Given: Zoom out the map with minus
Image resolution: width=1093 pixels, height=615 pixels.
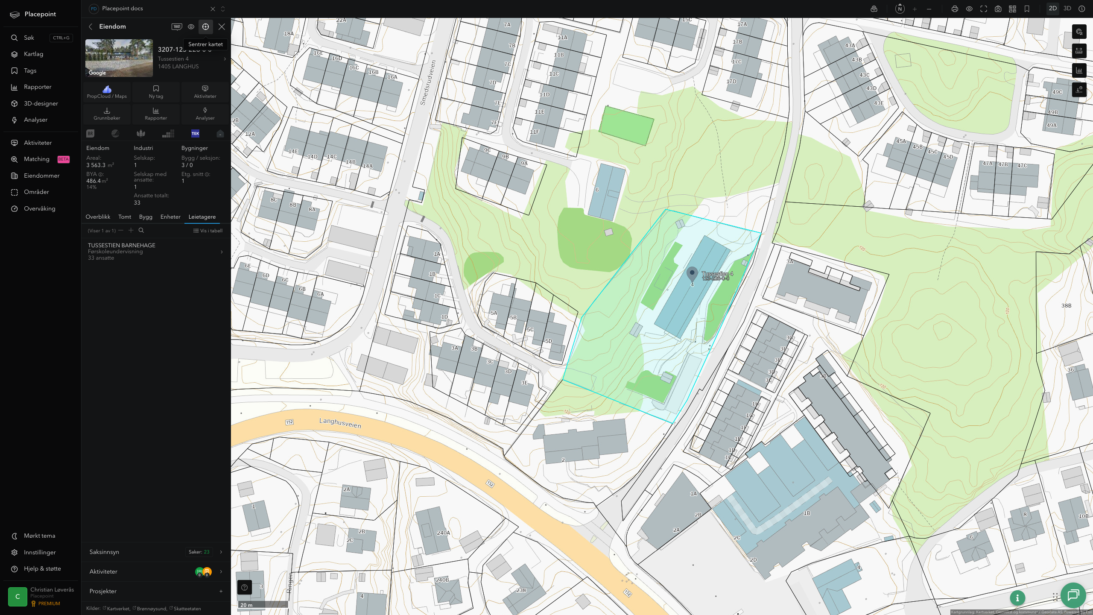Looking at the screenshot, I should click(x=929, y=9).
